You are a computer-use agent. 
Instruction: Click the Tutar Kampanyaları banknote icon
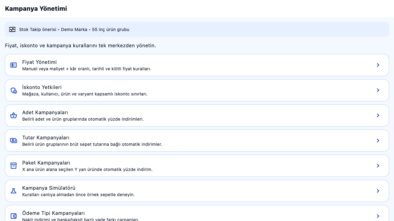coord(14,141)
